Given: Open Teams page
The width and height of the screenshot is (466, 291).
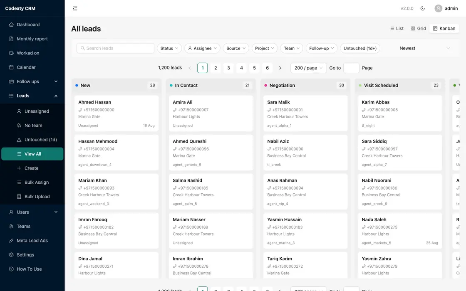Looking at the screenshot, I should (x=32, y=227).
